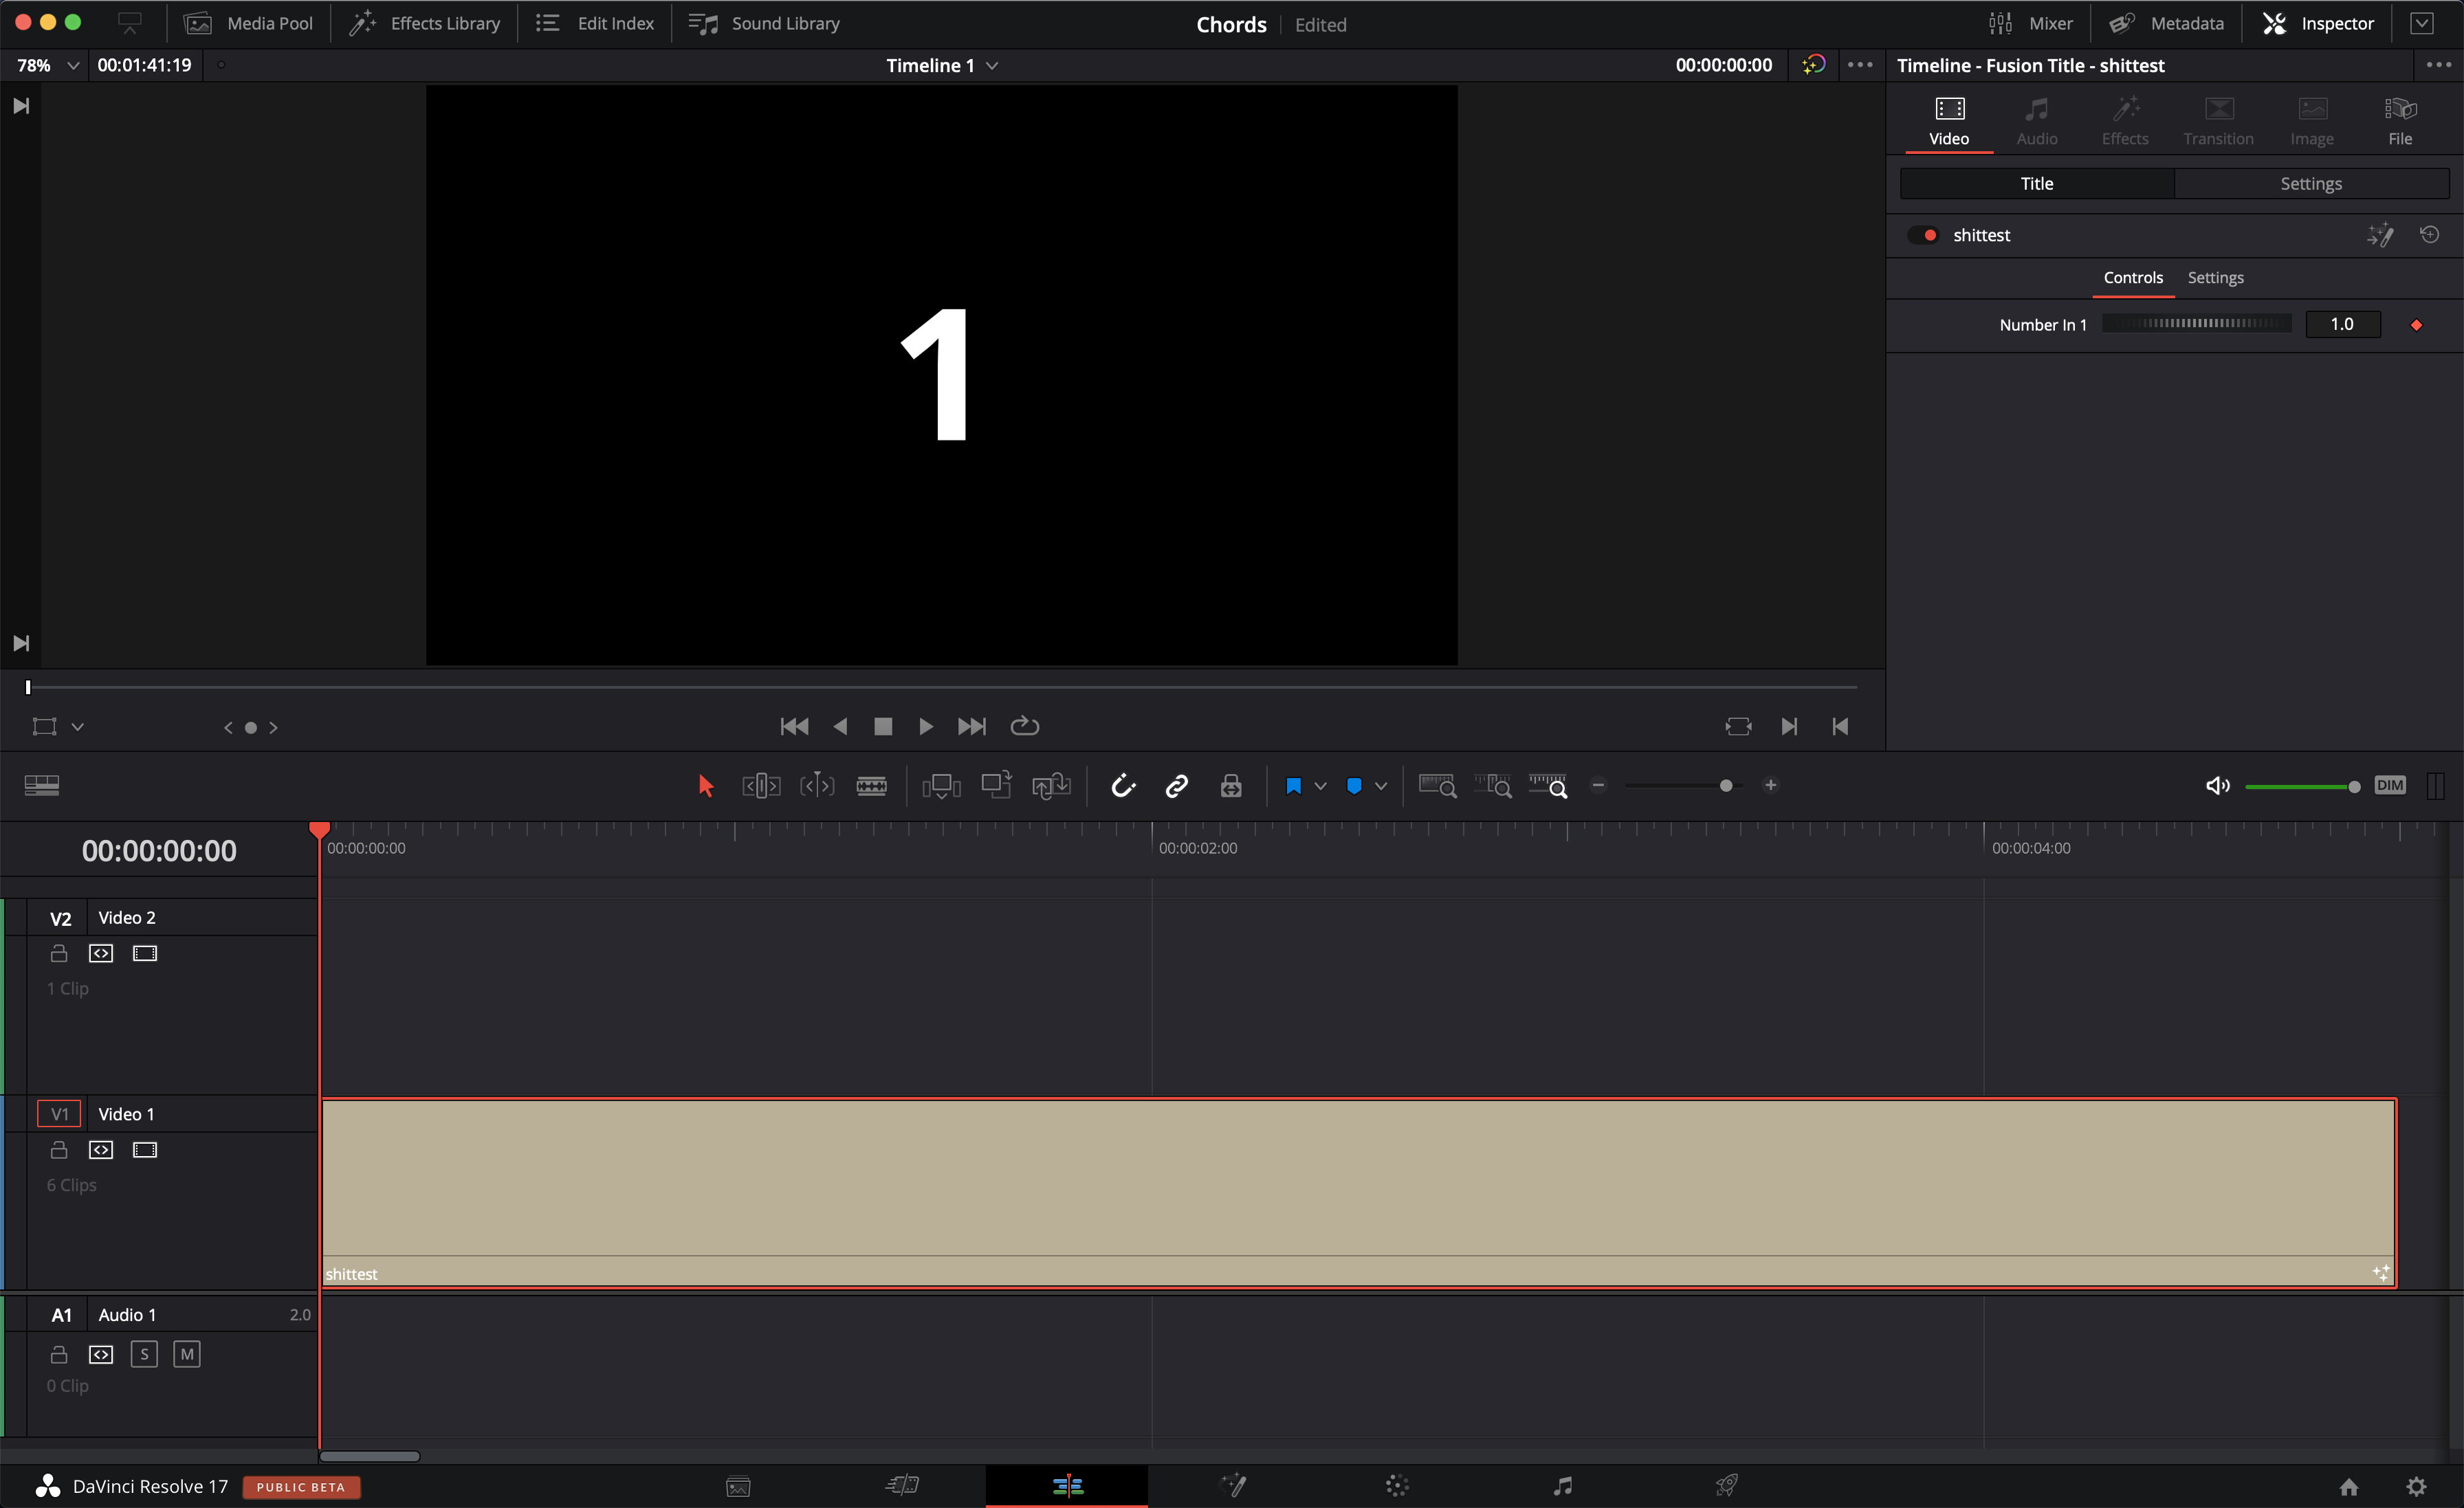Toggle Position Lock icon
Screen dimensions: 2464x1508
[x=1231, y=786]
